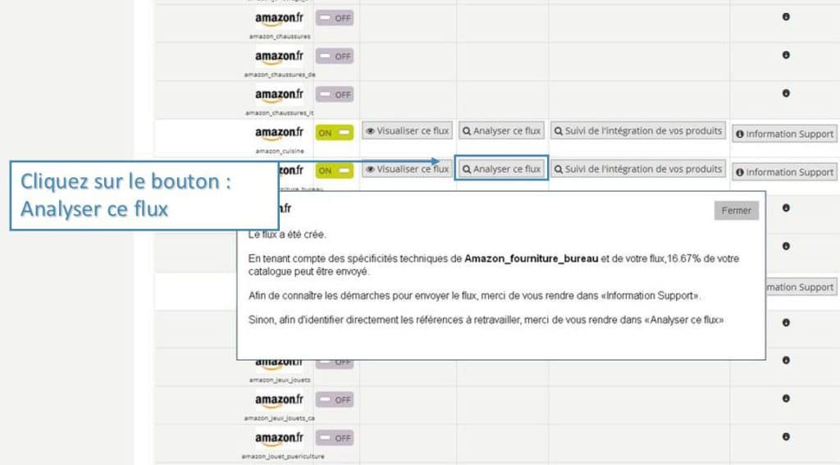Open info icon in amazon_chaussures_de row
Viewport: 840px width, 465px height.
(786, 55)
